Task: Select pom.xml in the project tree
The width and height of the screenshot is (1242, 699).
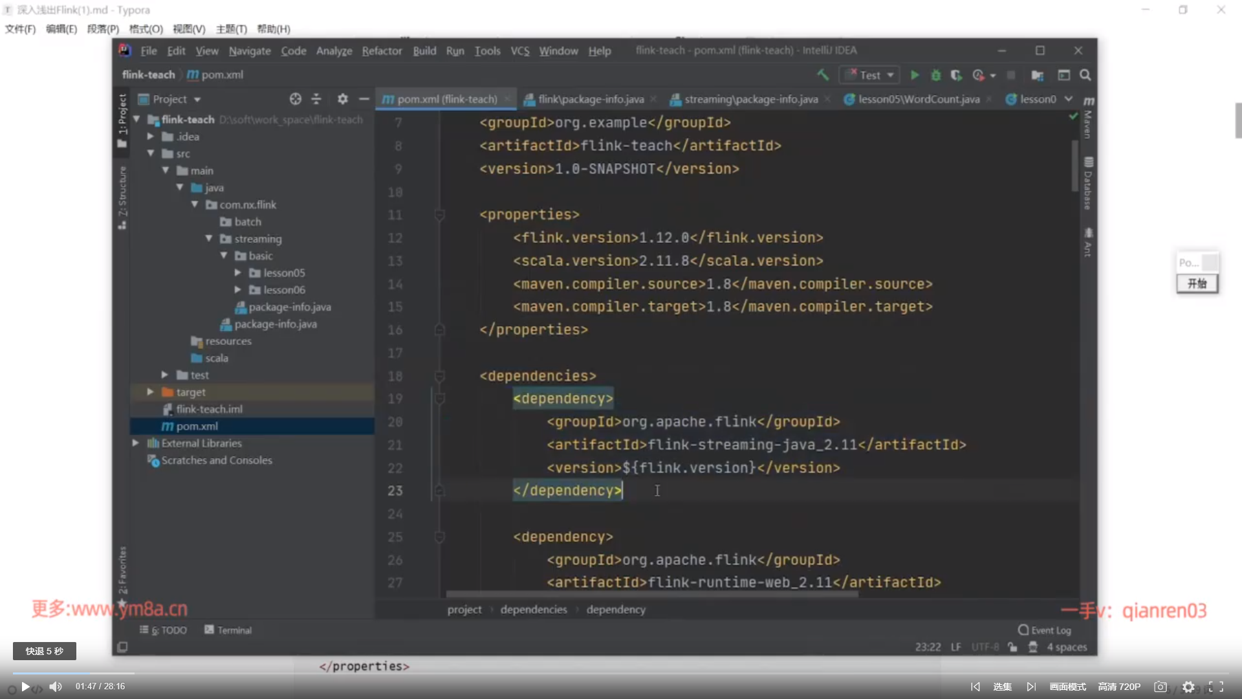Action: pyautogui.click(x=197, y=427)
